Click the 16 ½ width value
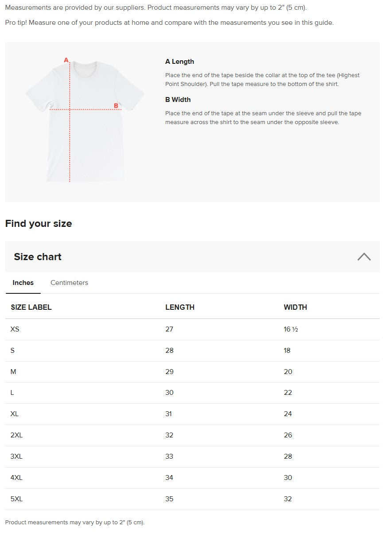The height and width of the screenshot is (538, 385). pos(291,329)
